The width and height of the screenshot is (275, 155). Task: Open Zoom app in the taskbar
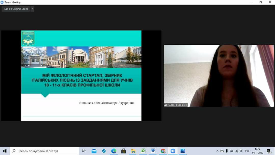click(173, 151)
